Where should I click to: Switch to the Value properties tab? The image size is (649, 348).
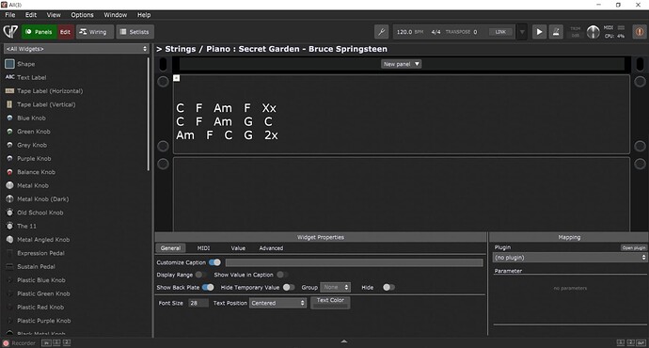pyautogui.click(x=238, y=248)
